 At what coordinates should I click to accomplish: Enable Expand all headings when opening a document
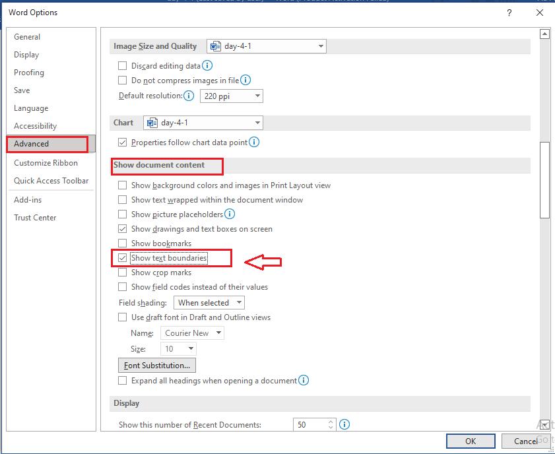[x=122, y=380]
